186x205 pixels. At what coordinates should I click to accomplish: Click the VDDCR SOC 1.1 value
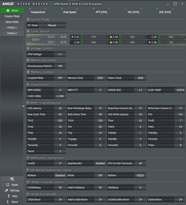140,90
